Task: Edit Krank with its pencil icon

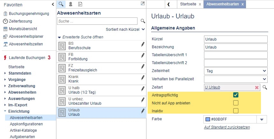Action: point(143,78)
